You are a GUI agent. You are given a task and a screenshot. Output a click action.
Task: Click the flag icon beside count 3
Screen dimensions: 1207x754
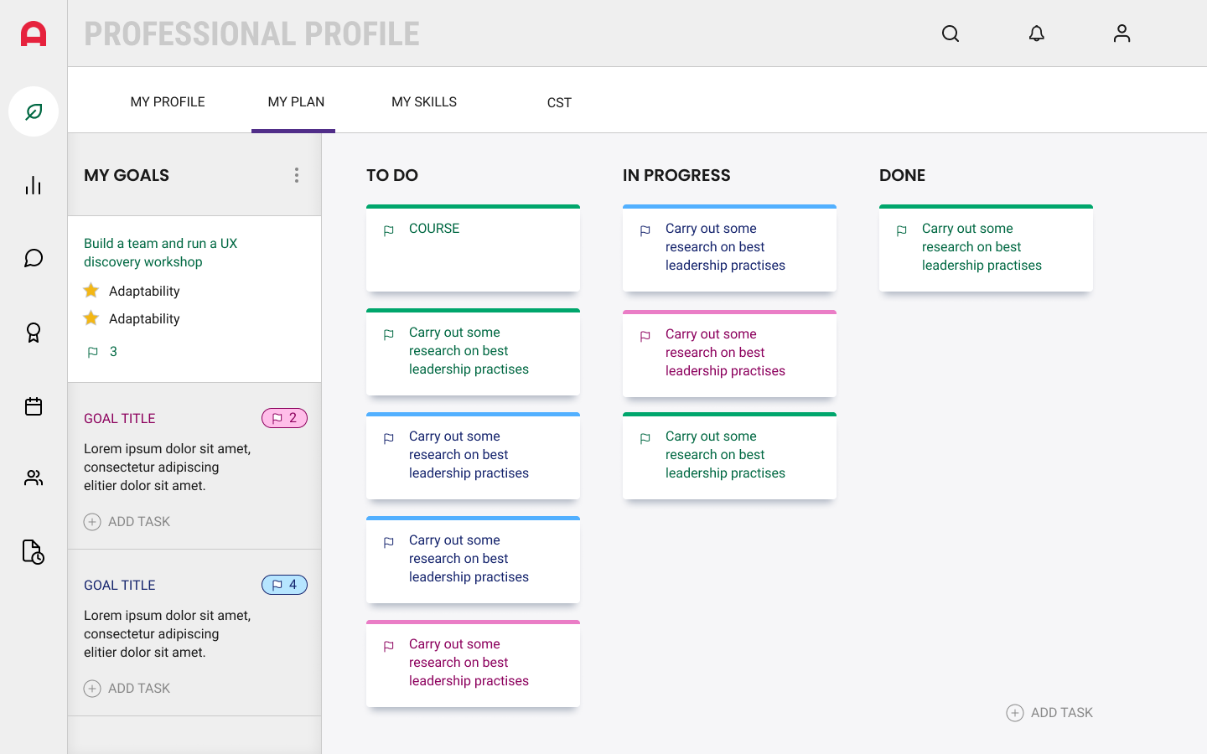[93, 353]
